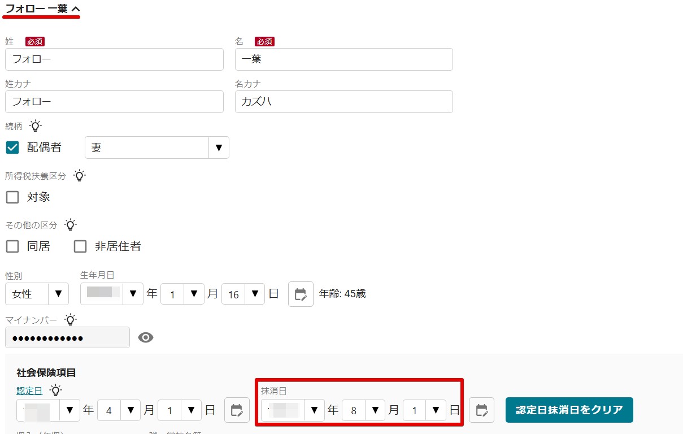The height and width of the screenshot is (434, 683).
Task: Click the 社会保険項目 heading
Action: coord(46,372)
